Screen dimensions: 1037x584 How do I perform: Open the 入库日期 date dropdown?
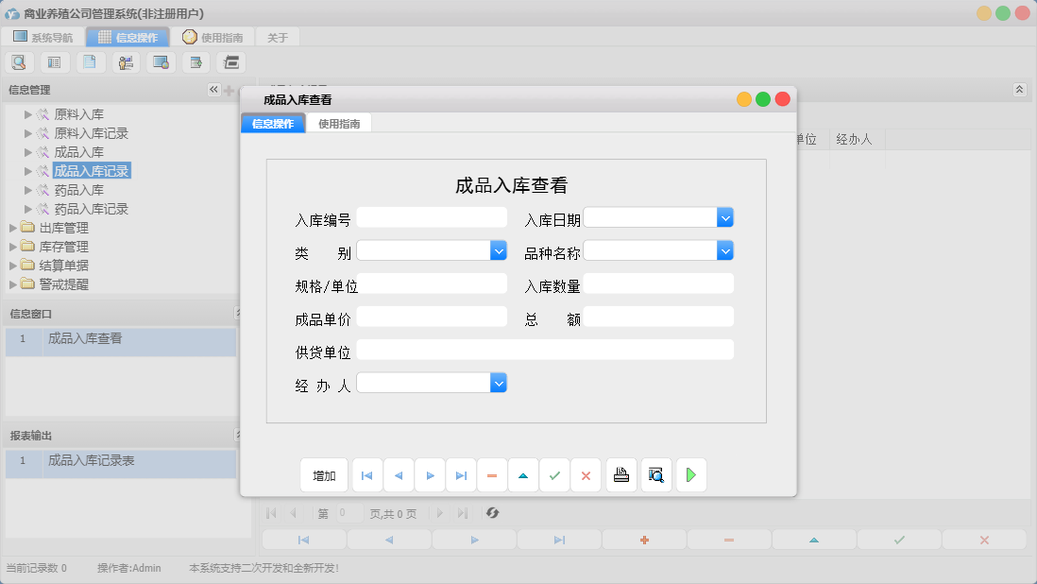(725, 217)
